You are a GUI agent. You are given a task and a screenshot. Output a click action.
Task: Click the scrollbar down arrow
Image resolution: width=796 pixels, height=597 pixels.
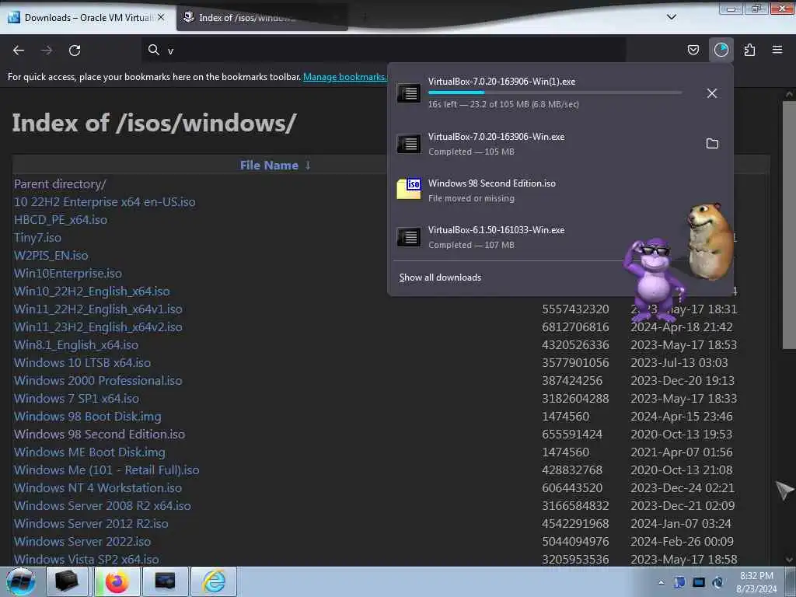(x=789, y=560)
